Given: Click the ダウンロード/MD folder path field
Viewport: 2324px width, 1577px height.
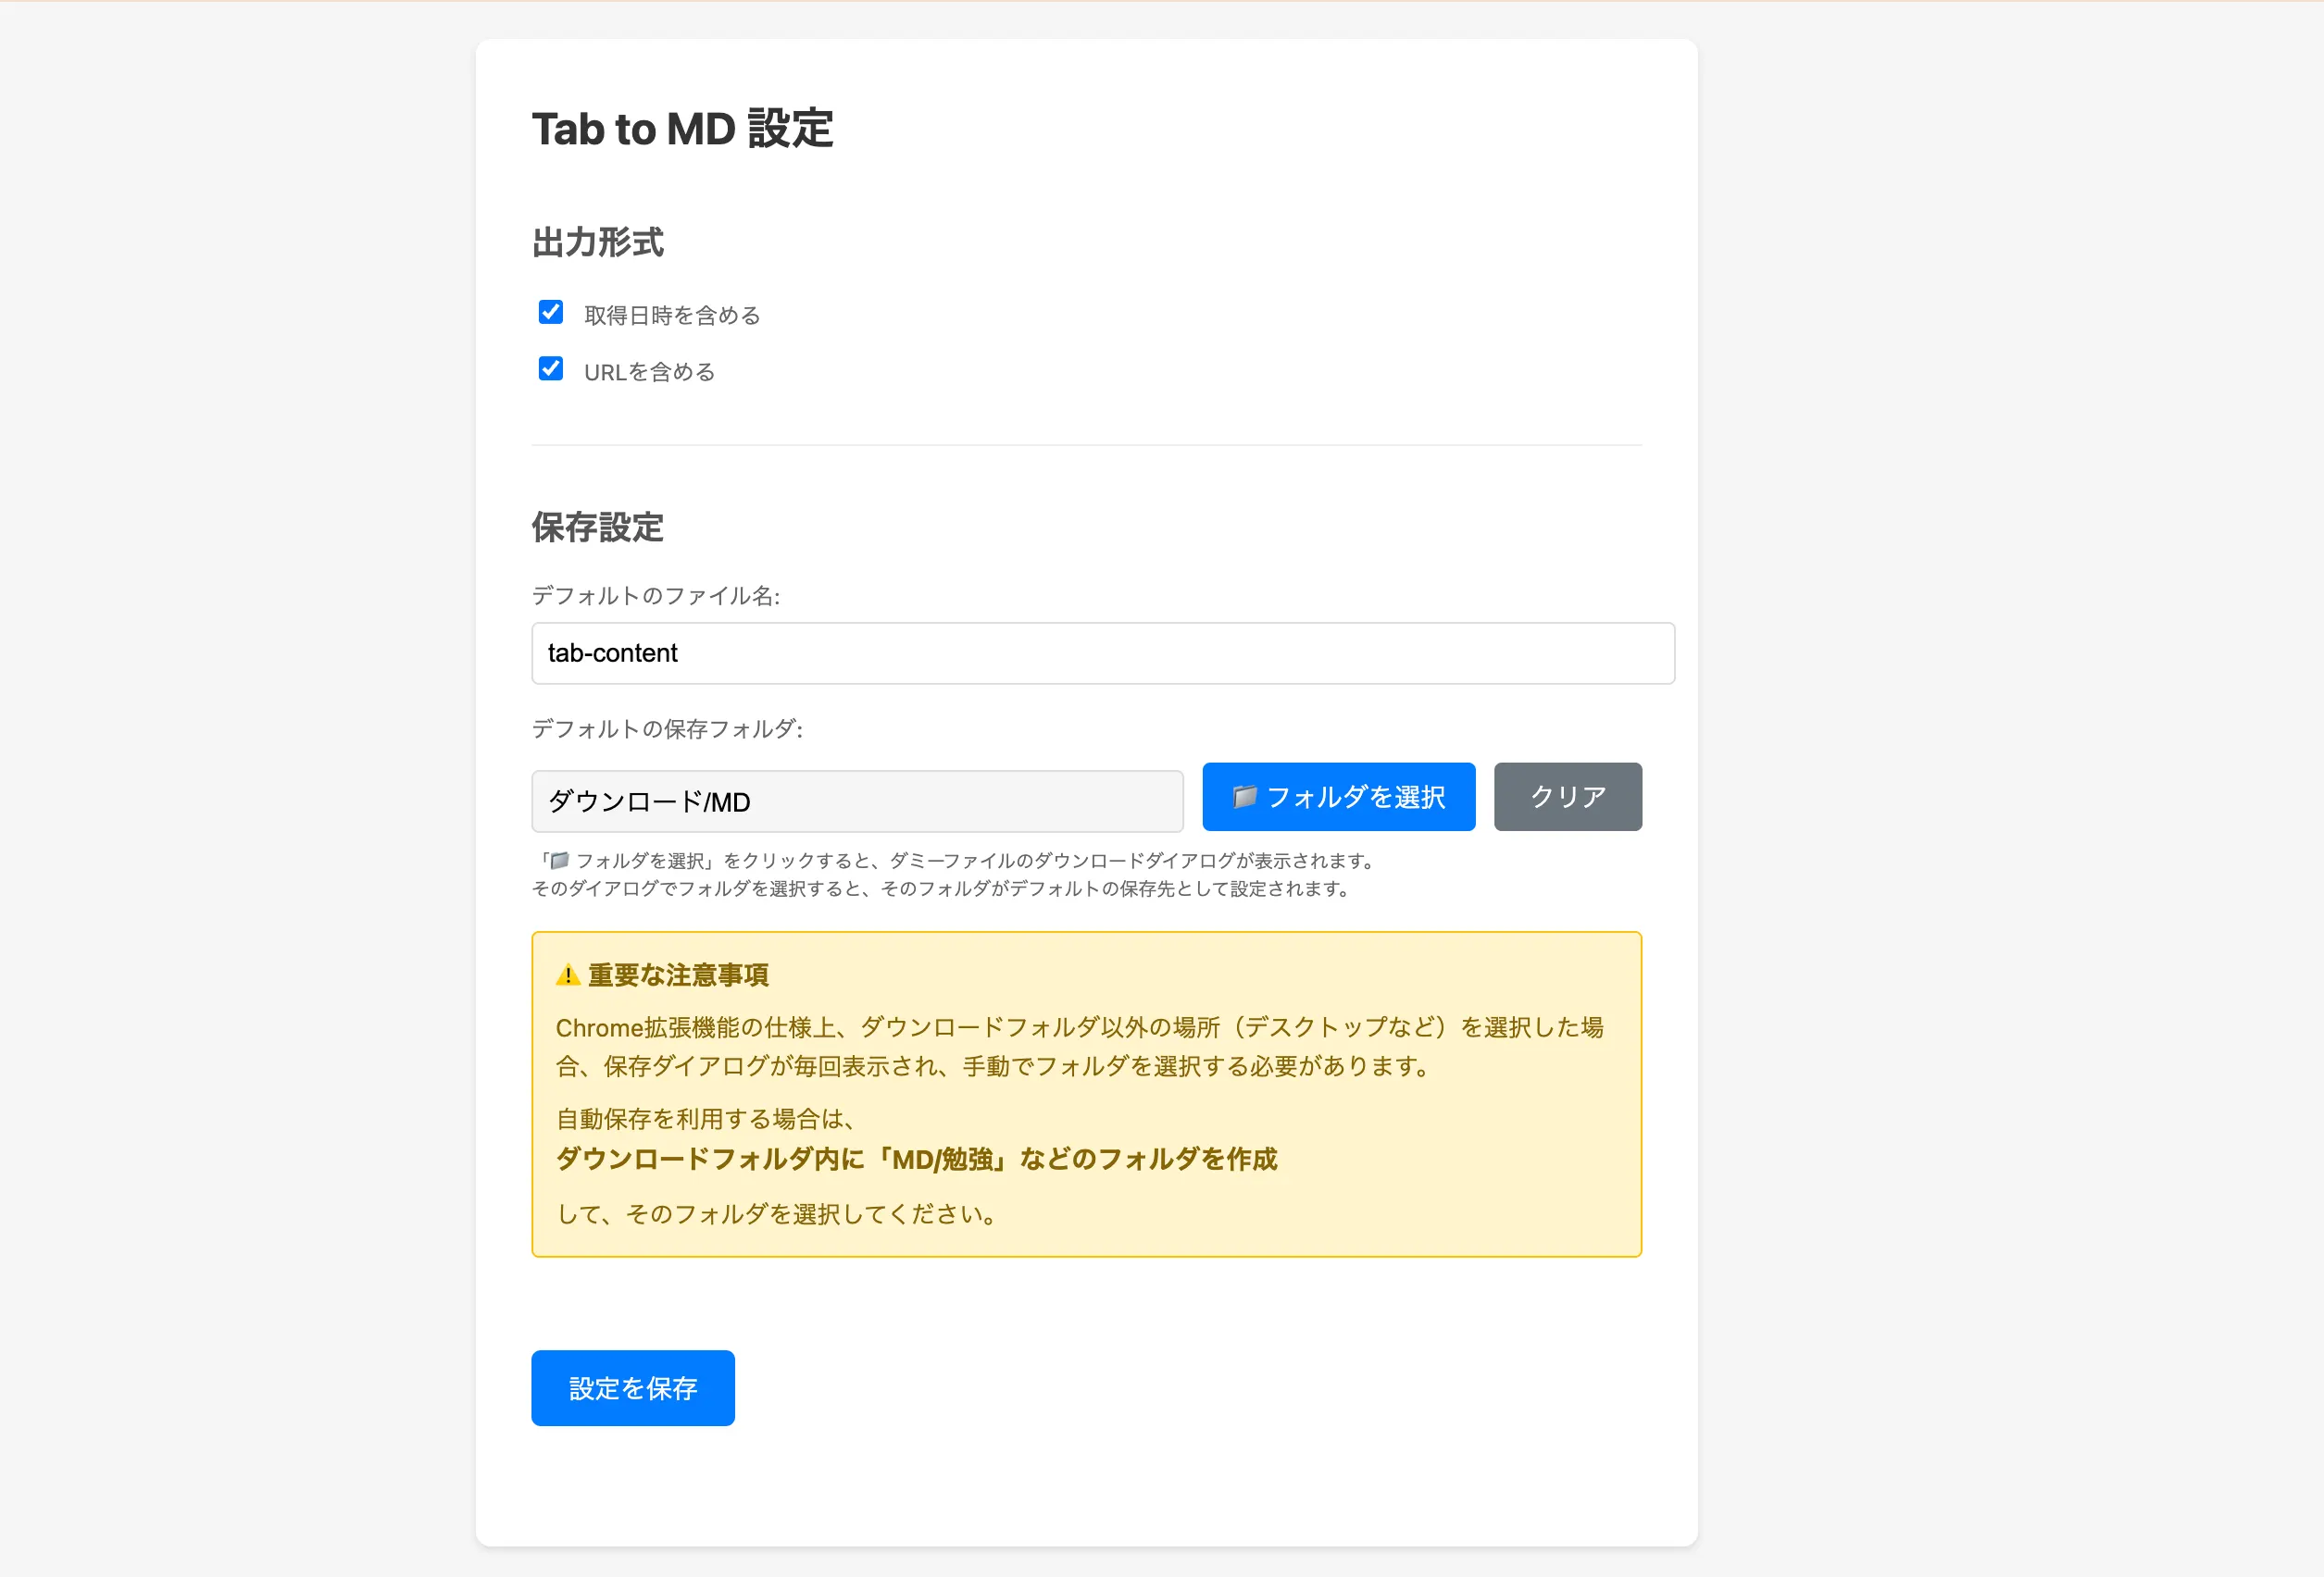Looking at the screenshot, I should tap(857, 801).
